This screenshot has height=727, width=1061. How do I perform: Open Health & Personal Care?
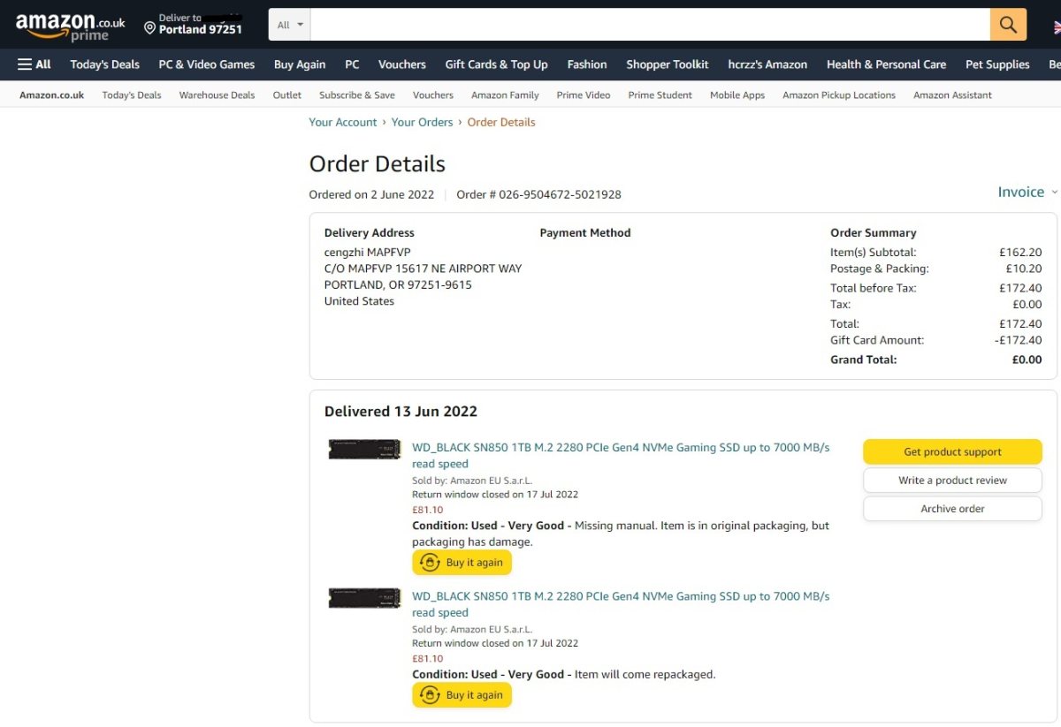[x=886, y=64]
